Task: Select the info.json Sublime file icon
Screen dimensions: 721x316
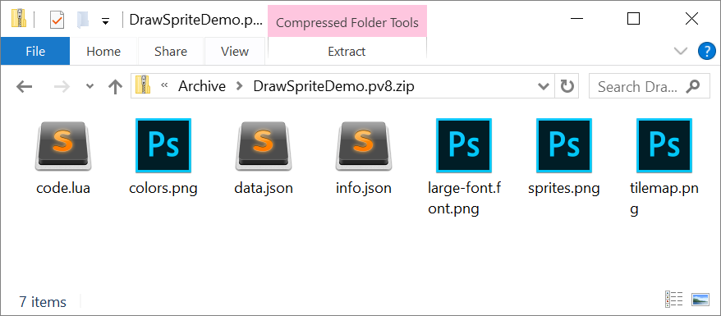Action: [364, 145]
